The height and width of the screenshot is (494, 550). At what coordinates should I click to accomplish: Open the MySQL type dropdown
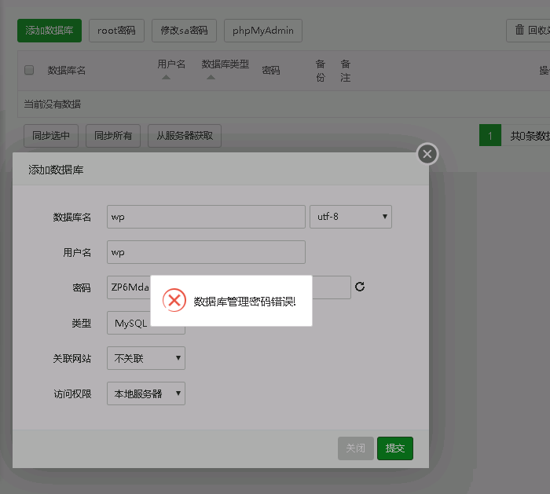146,323
